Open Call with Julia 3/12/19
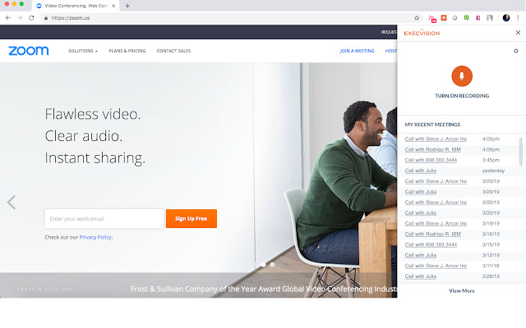This screenshot has height=328, width=526. coord(420,255)
